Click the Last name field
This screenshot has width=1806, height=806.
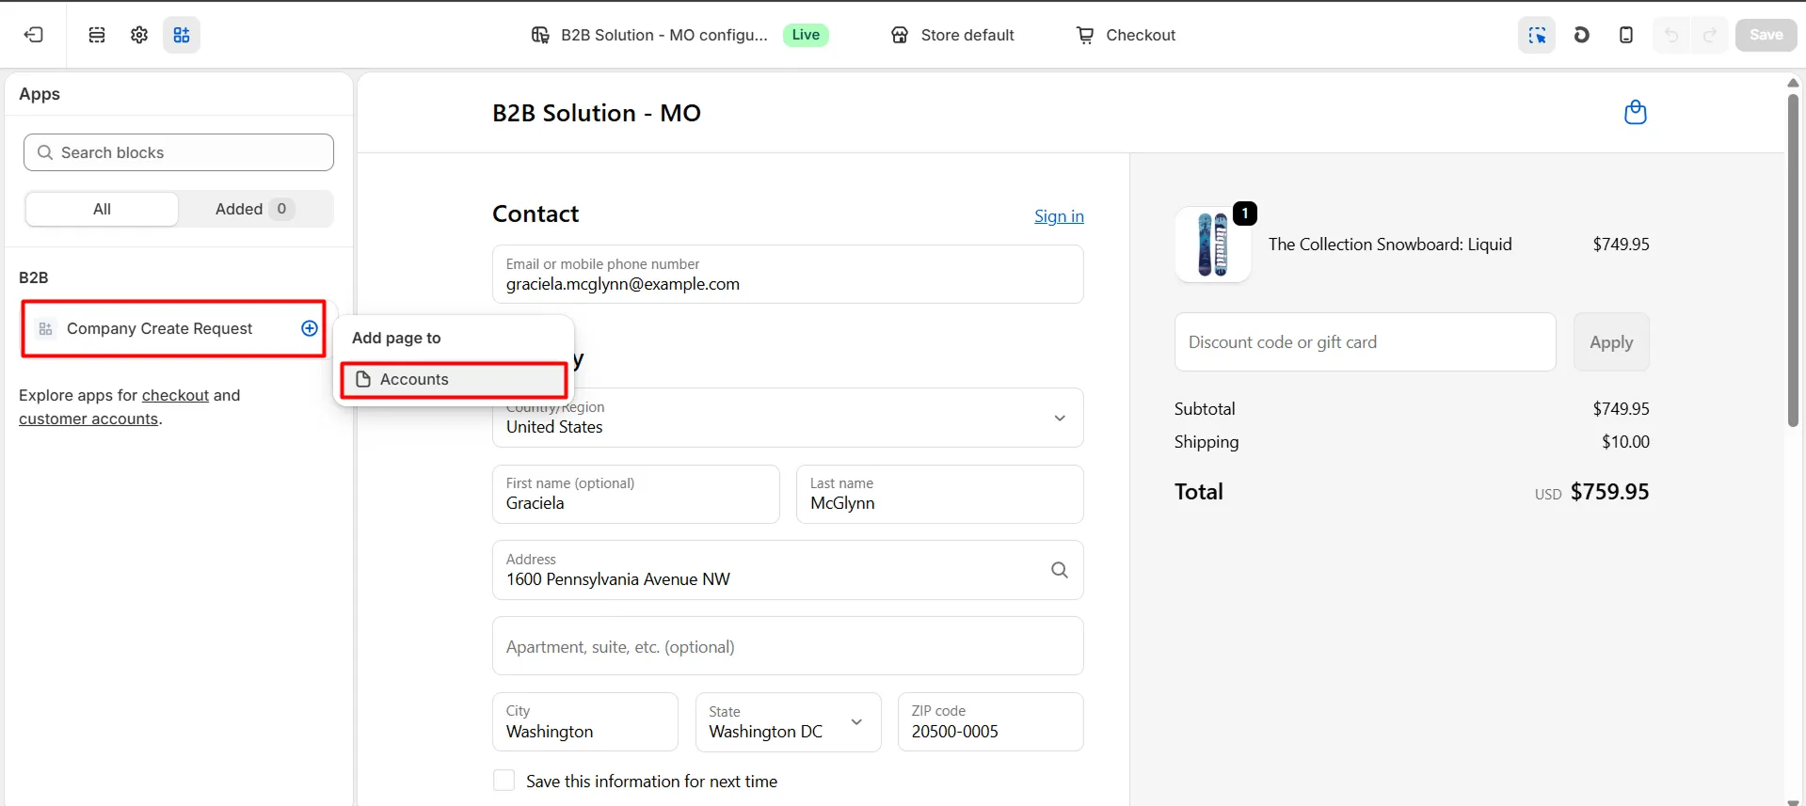coord(940,494)
